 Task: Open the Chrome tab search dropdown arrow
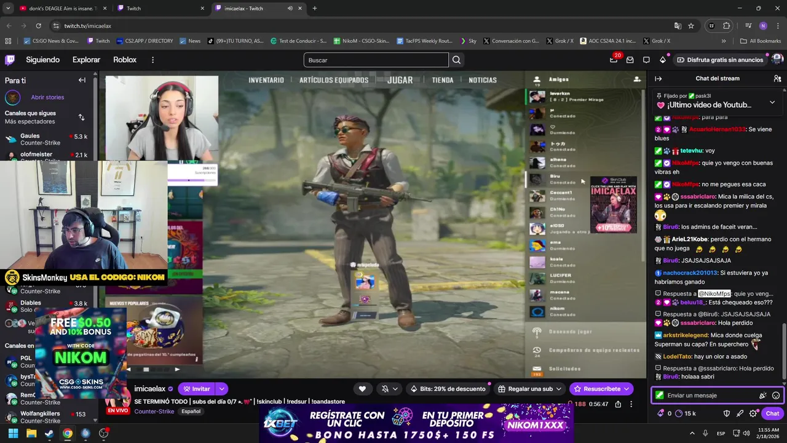(x=8, y=9)
